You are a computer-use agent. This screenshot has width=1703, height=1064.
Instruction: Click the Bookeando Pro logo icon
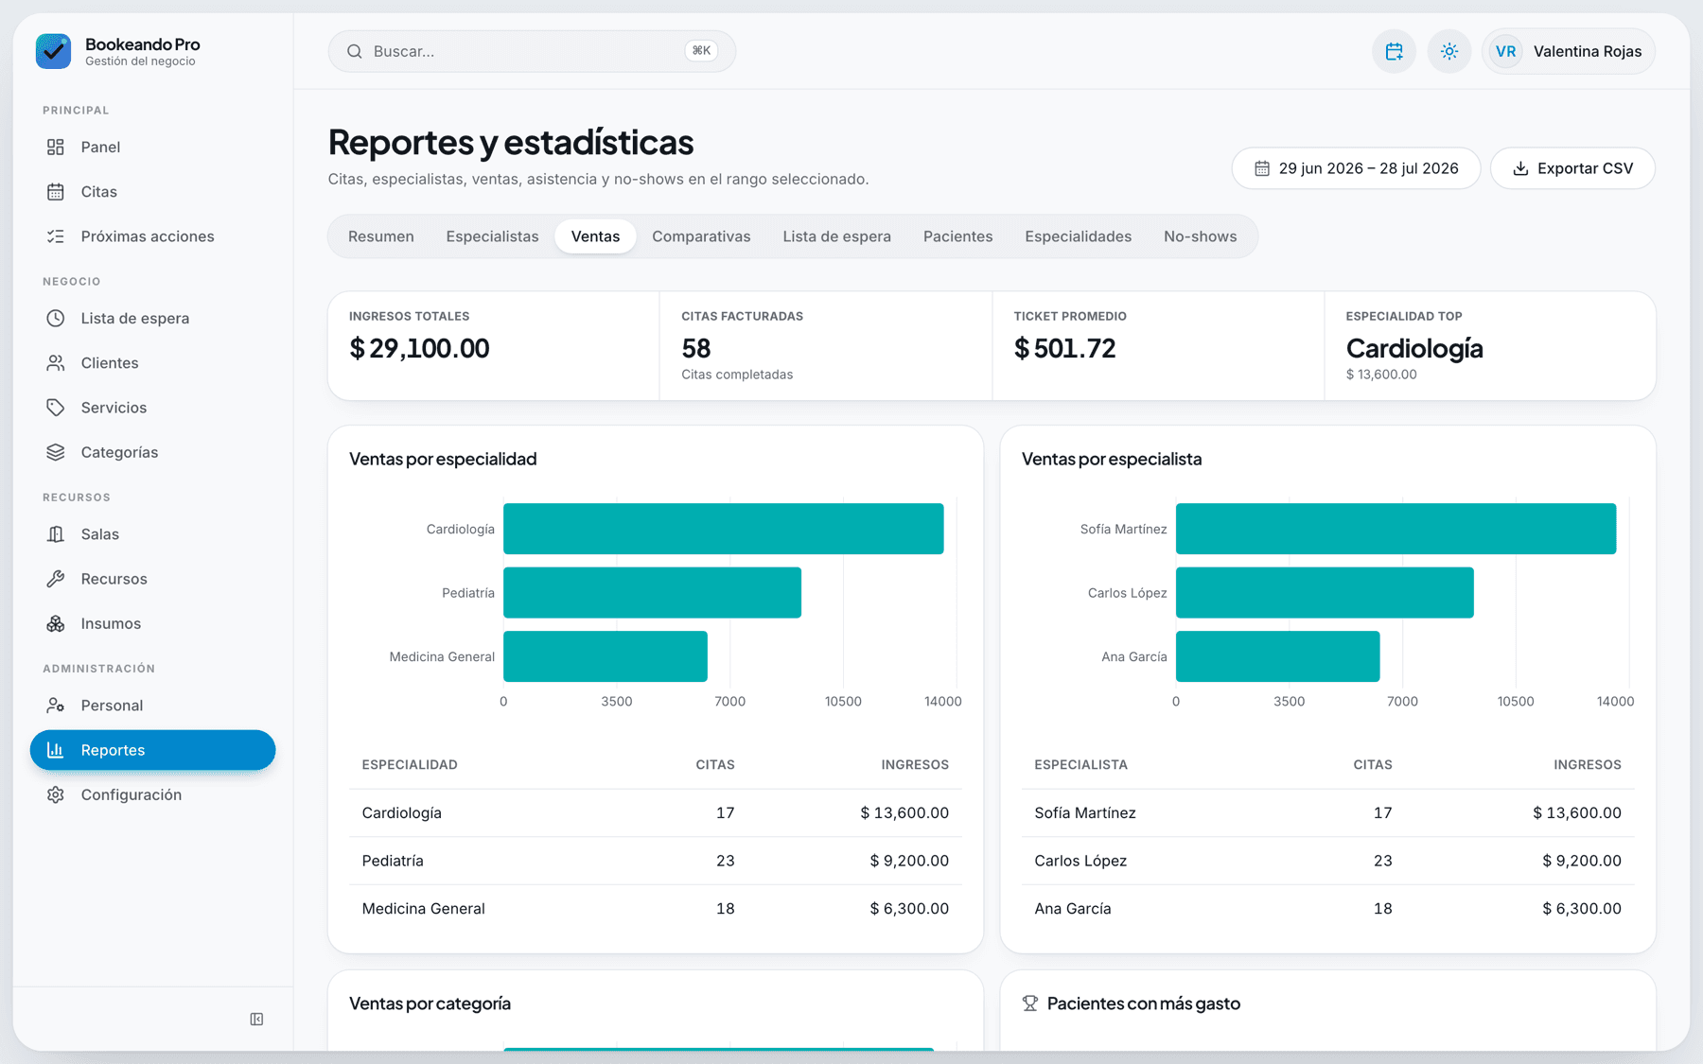pyautogui.click(x=53, y=51)
